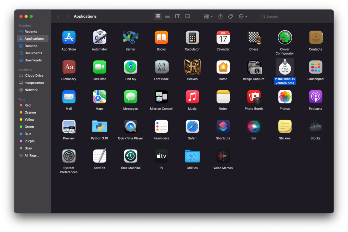Viewport: 348px width, 232px height.
Task: Select the FaceTime app icon
Action: (100, 67)
